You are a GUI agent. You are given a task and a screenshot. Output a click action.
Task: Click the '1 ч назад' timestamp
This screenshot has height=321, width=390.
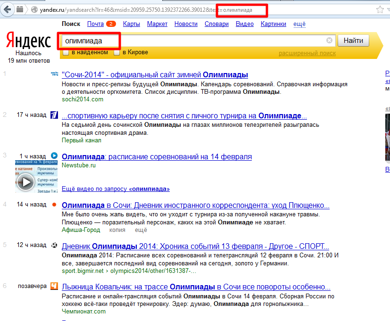(33, 156)
